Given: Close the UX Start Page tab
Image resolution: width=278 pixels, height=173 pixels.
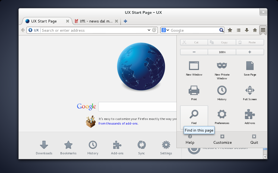Looking at the screenshot, I should point(68,21).
